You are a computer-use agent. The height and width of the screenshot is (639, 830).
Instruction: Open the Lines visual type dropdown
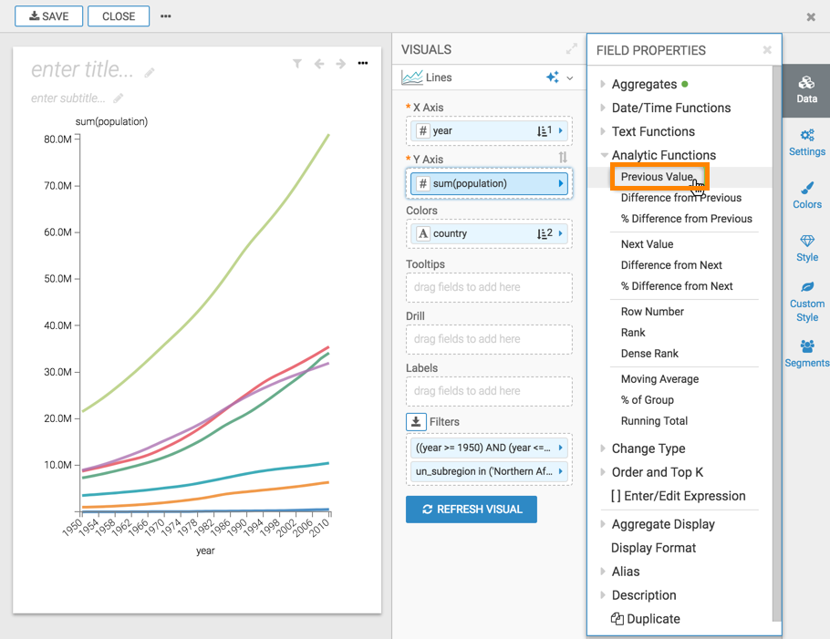click(570, 78)
